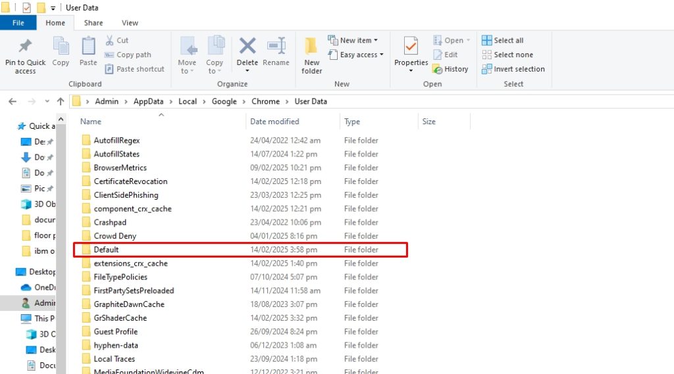Screen dimensions: 674x374
Task: Click the Forward navigation arrow
Action: [x=32, y=101]
